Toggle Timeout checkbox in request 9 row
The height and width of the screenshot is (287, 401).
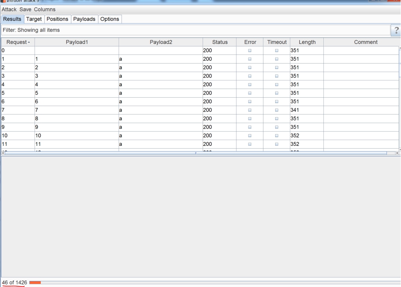point(277,127)
